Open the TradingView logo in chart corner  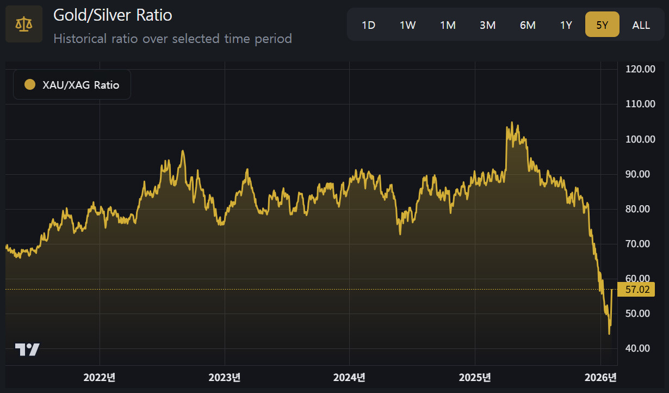(x=27, y=349)
